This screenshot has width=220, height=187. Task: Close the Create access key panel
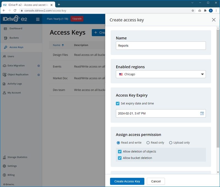pos(214,20)
